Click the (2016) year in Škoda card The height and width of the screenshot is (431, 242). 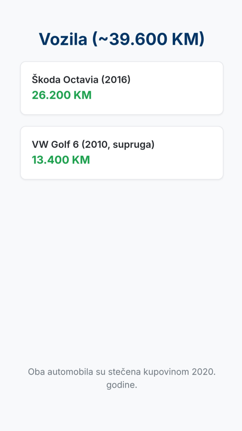pyautogui.click(x=116, y=80)
